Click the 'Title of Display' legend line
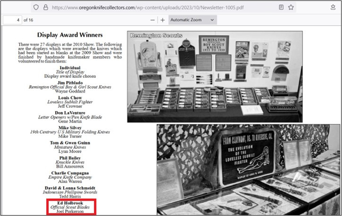The width and height of the screenshot is (342, 216). [70, 72]
